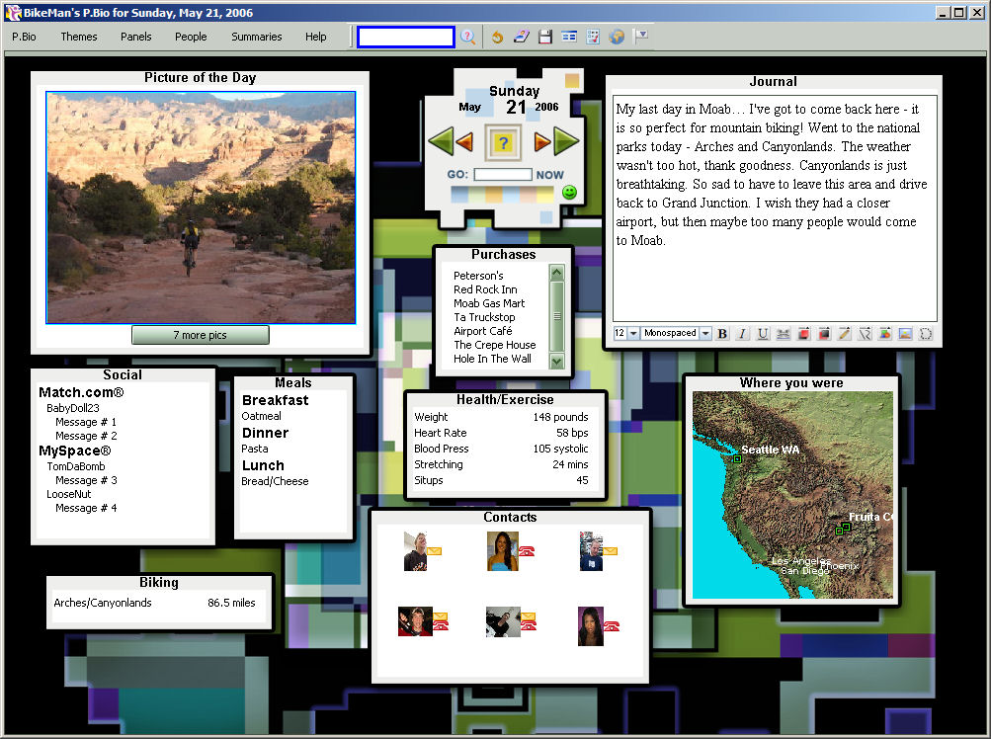991x739 pixels.
Task: Go back using the large green left arrow
Action: pyautogui.click(x=441, y=142)
